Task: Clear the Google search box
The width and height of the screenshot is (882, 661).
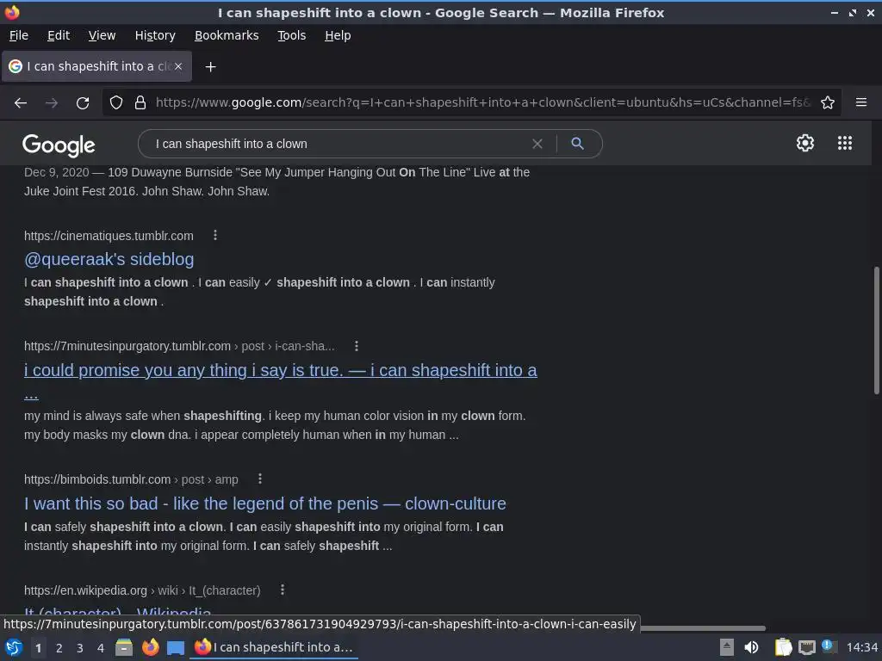Action: click(537, 144)
